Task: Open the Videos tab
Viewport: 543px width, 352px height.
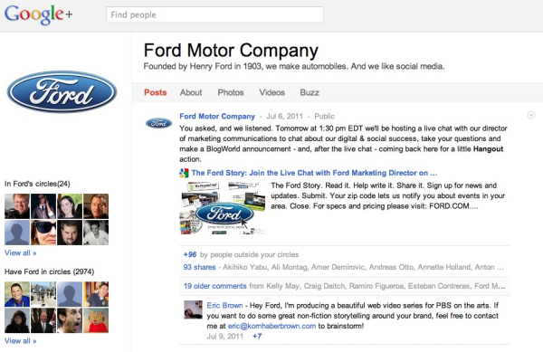Action: 272,92
